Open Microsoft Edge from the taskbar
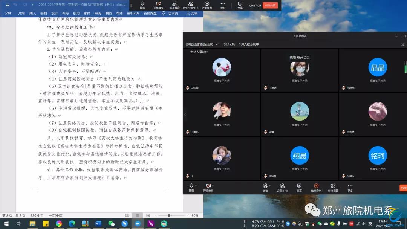Screen dimensions: 407x229 [72, 224]
